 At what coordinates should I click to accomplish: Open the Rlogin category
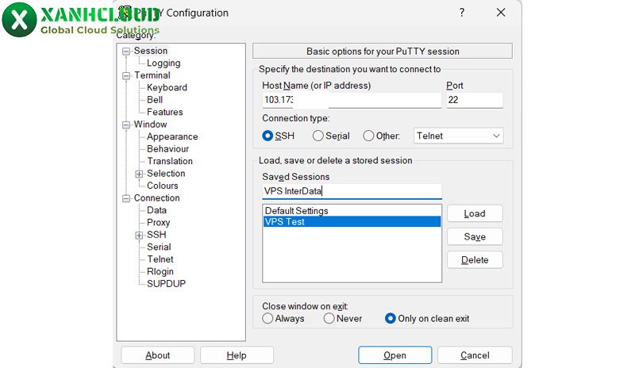[160, 271]
